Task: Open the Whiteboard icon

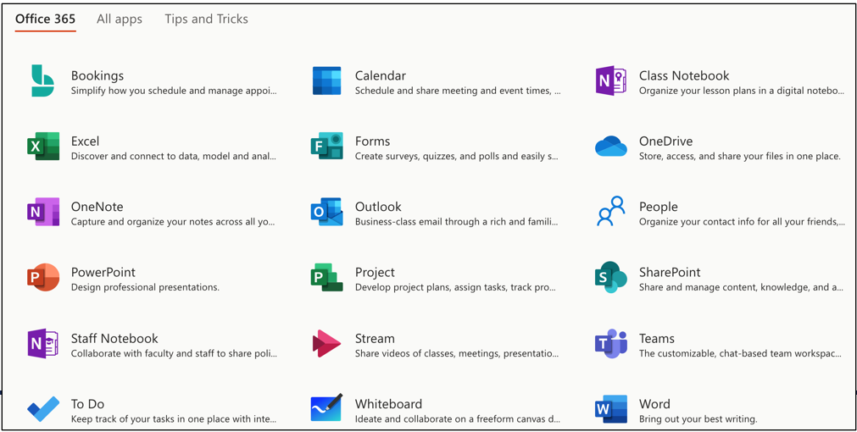Action: (x=327, y=408)
